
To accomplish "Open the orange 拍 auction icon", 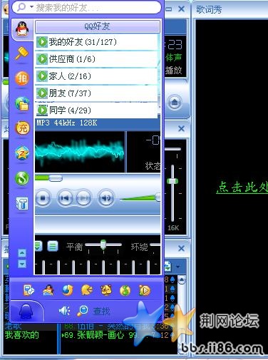I will 22,78.
